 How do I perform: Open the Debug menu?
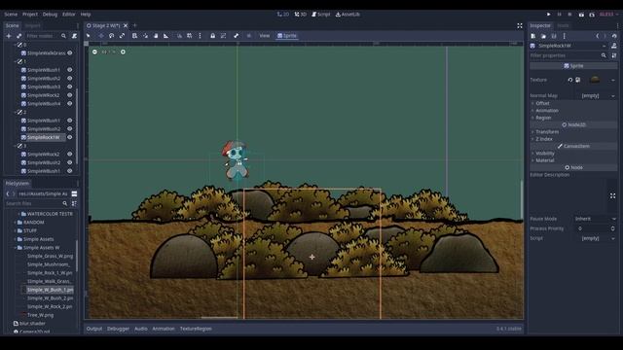click(x=50, y=15)
